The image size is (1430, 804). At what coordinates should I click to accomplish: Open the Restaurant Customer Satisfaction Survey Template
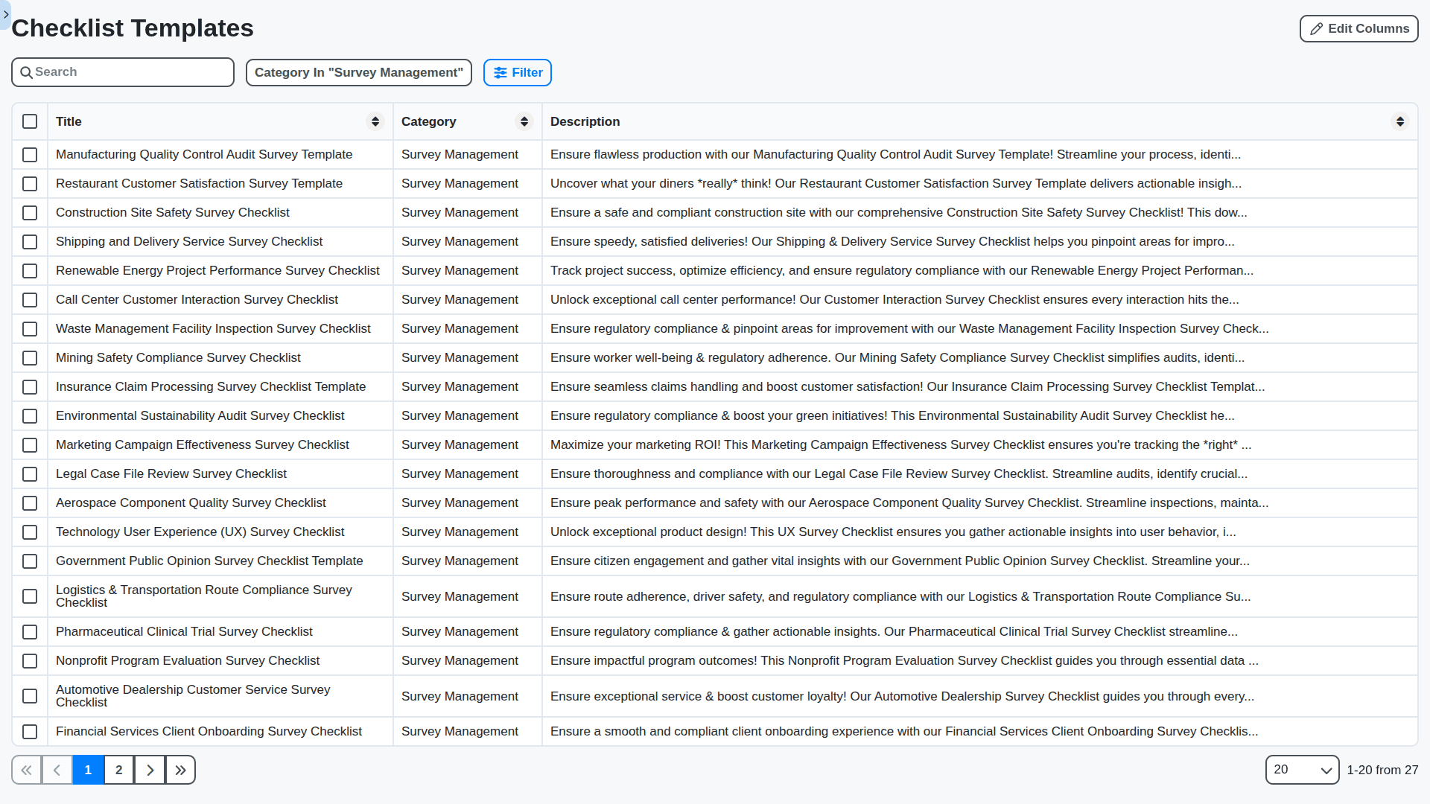click(x=199, y=183)
